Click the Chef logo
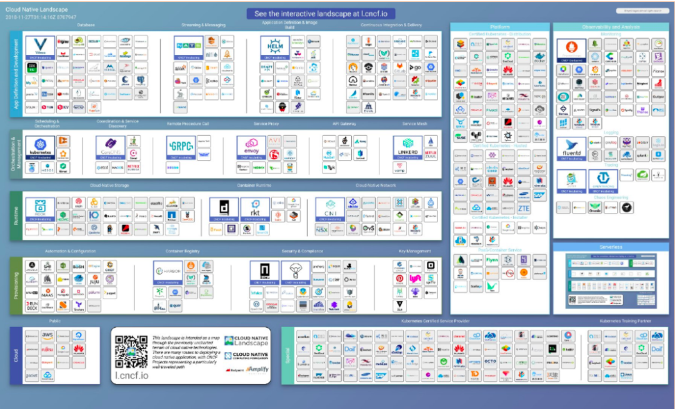This screenshot has height=409, width=675. click(x=110, y=266)
